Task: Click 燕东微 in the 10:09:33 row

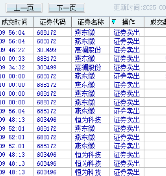Action: 85,59
